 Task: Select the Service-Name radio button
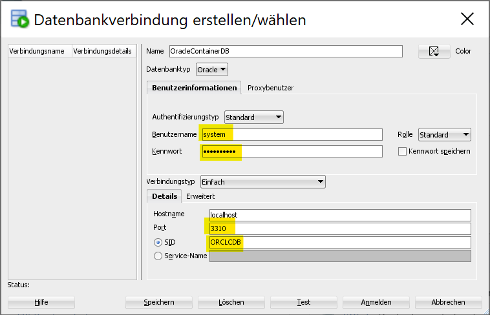(158, 256)
